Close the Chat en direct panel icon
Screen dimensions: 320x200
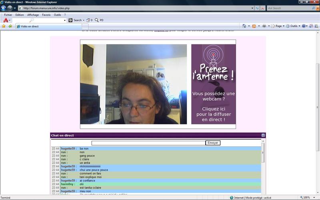click(263, 135)
